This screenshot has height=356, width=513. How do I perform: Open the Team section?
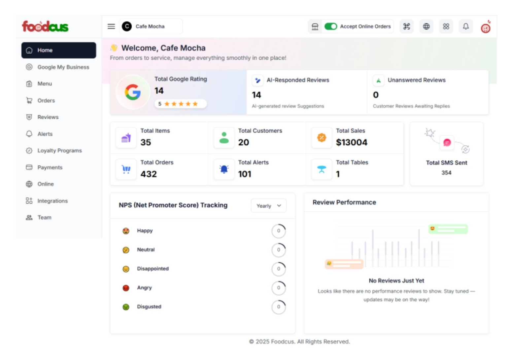(30, 217)
